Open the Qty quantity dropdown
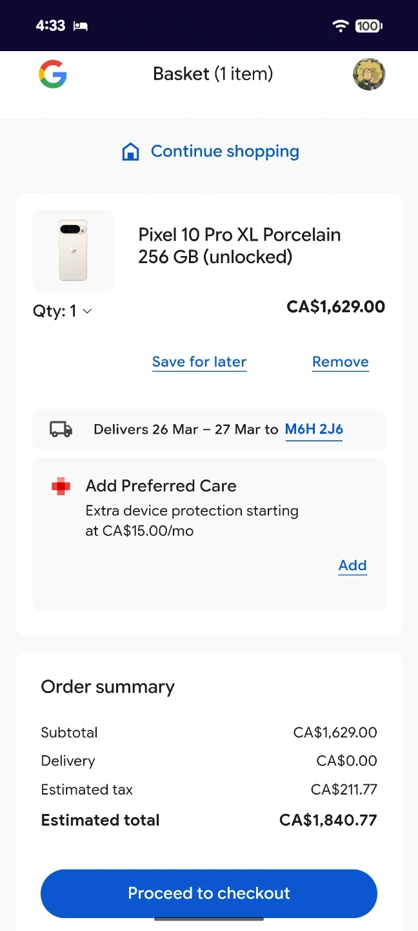The width and height of the screenshot is (418, 931). pyautogui.click(x=62, y=311)
